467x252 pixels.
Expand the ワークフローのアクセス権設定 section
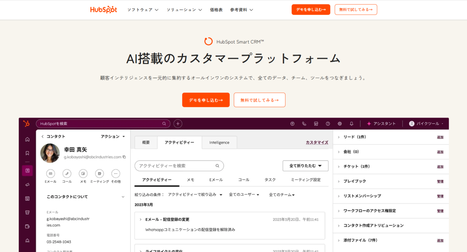tap(339, 211)
